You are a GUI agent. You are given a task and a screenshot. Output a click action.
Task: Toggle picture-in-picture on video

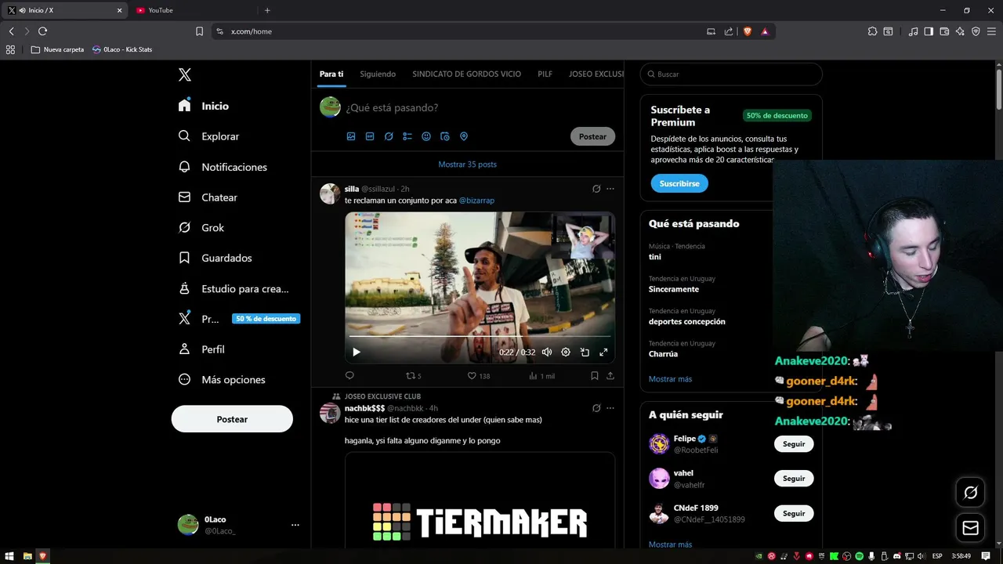pyautogui.click(x=585, y=352)
